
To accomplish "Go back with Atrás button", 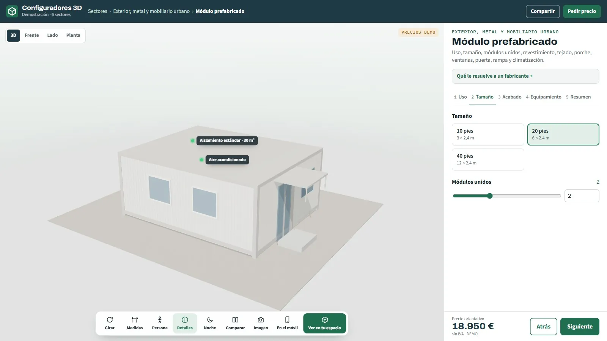I will point(543,327).
